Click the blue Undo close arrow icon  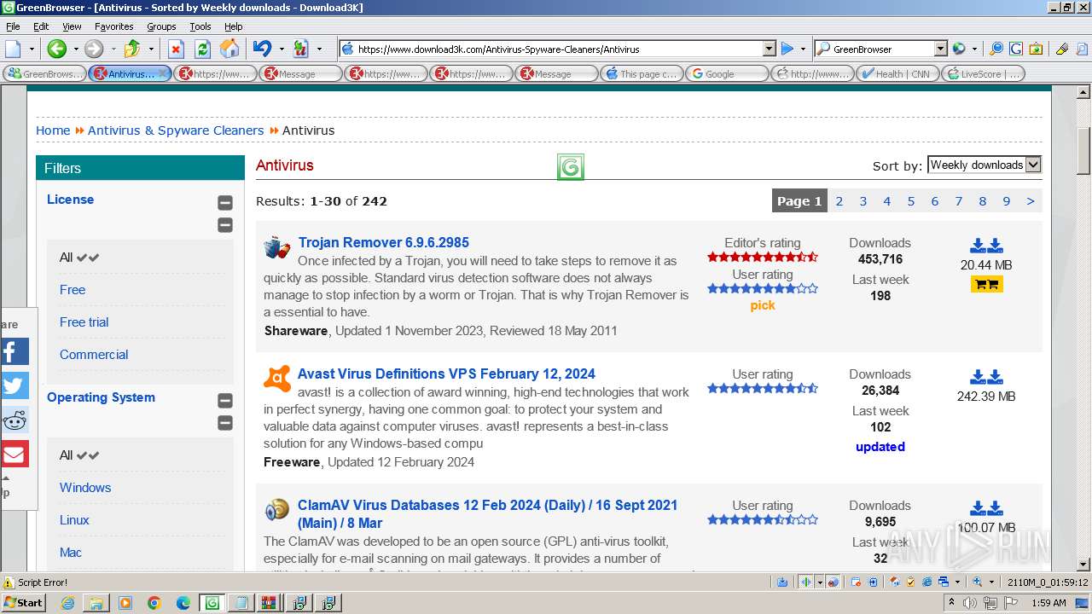tap(263, 49)
